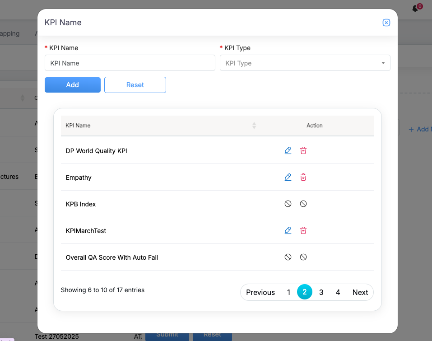Go to page 4 of entries

click(x=338, y=292)
